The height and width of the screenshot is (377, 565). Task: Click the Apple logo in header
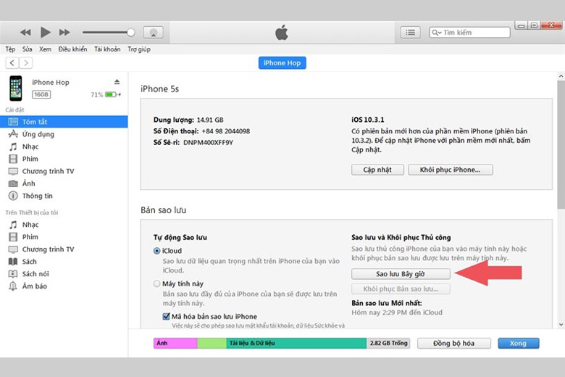pyautogui.click(x=282, y=33)
